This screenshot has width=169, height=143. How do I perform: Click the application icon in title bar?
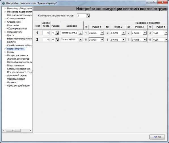3,3
